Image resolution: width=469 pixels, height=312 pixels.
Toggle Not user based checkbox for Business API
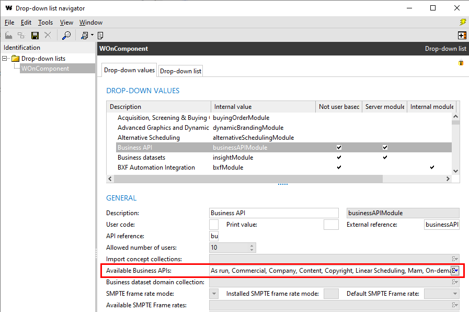click(339, 148)
